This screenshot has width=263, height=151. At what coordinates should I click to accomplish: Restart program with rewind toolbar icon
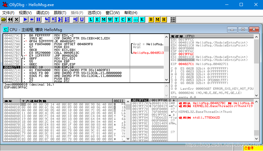(x=10, y=20)
